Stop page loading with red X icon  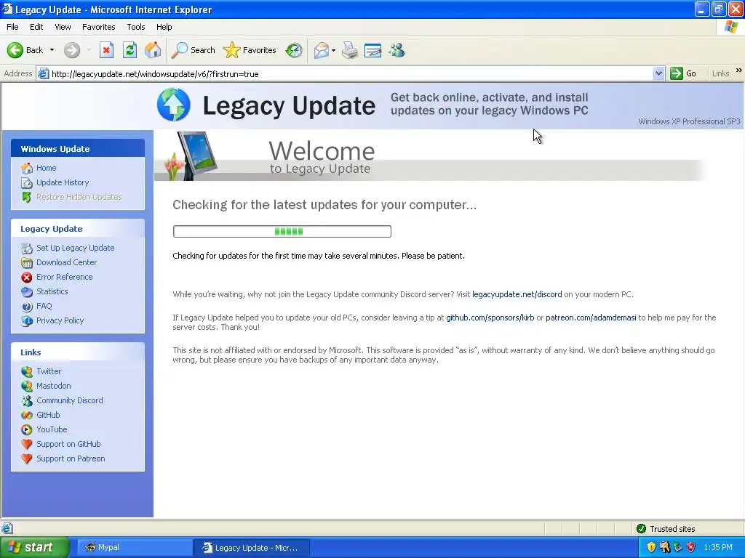point(106,50)
